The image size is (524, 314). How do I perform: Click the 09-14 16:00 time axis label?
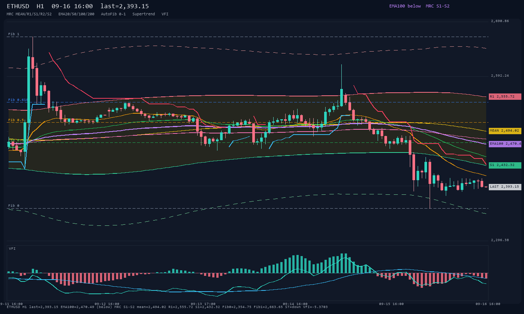tap(295, 304)
